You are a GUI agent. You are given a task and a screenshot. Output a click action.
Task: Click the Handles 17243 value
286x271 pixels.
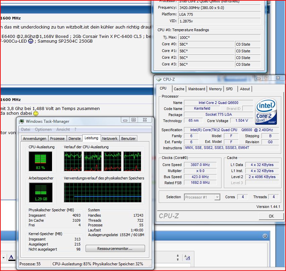point(138,215)
